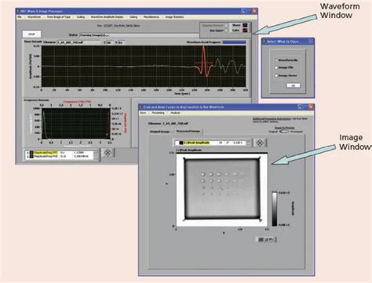Image resolution: width=372 pixels, height=283 pixels.
Task: Click the scroll arrows beside Peak Amplitude legend
Action: point(249,143)
